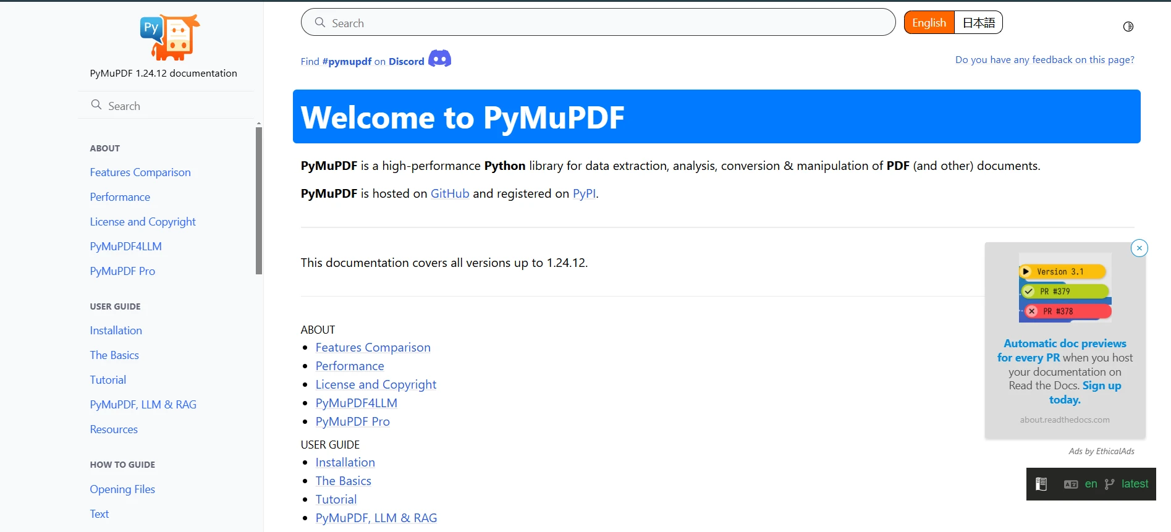This screenshot has width=1171, height=532.
Task: Open sidebar Performance page
Action: [120, 197]
